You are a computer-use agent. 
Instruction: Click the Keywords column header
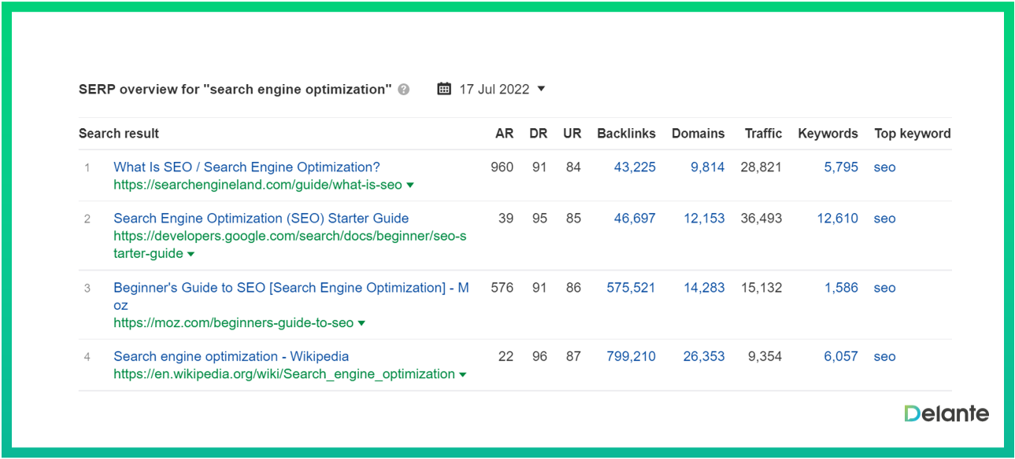(x=828, y=134)
